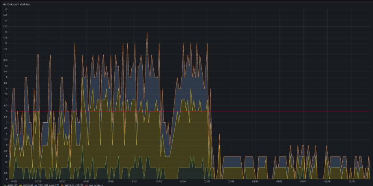Image resolution: width=373 pixels, height=186 pixels.
Task: Toggle the VACUUM_ANALYZE legend entry
Action: click(48, 185)
